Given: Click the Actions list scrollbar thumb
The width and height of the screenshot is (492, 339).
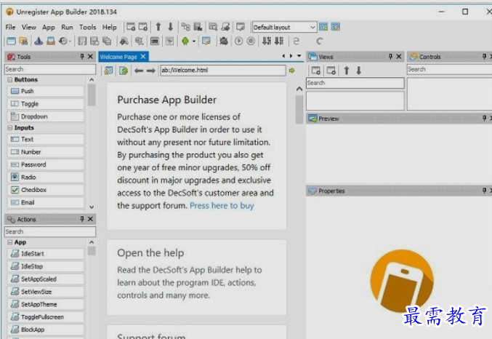Looking at the screenshot, I should pos(92,251).
